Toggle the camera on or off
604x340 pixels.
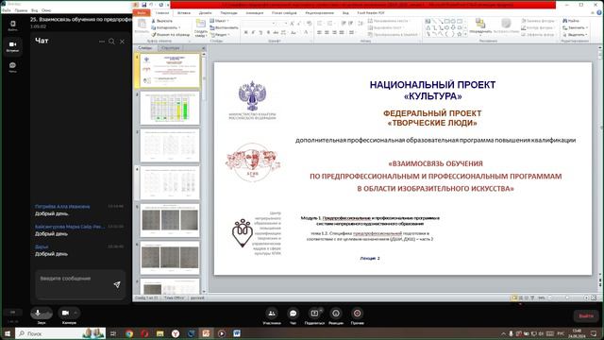(x=65, y=313)
